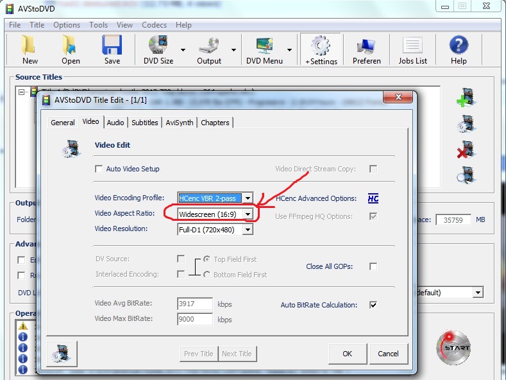The width and height of the screenshot is (506, 380).
Task: Switch to the AviSynth tab
Action: tap(180, 123)
